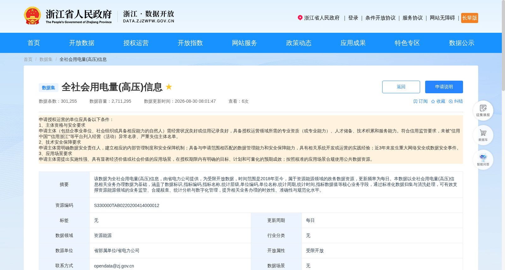This screenshot has width=505, height=270.
Task: Click the 受限开放 open attribute value
Action: click(x=315, y=251)
